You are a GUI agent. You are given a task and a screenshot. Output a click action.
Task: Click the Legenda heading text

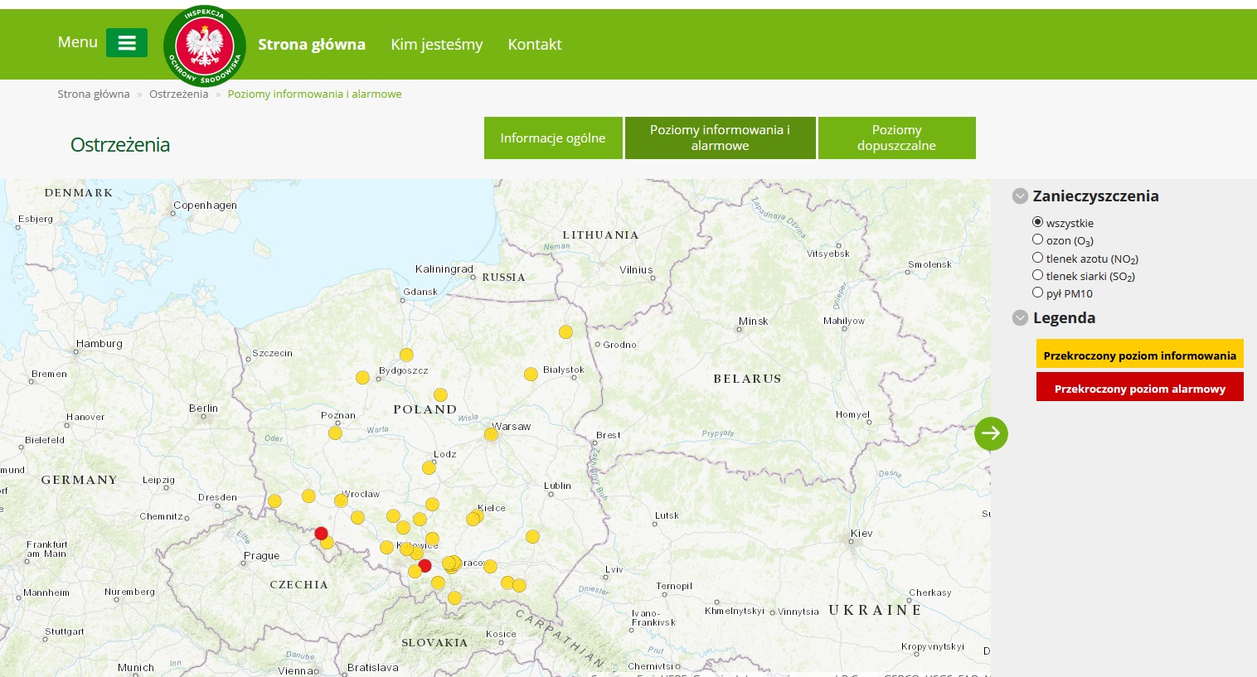click(x=1064, y=318)
